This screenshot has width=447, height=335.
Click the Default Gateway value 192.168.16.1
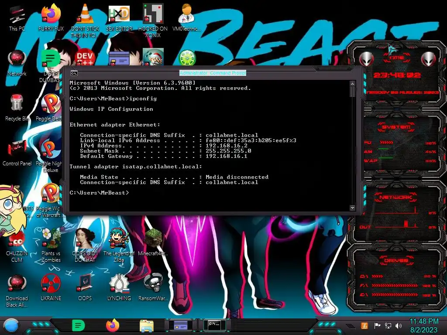(x=227, y=156)
